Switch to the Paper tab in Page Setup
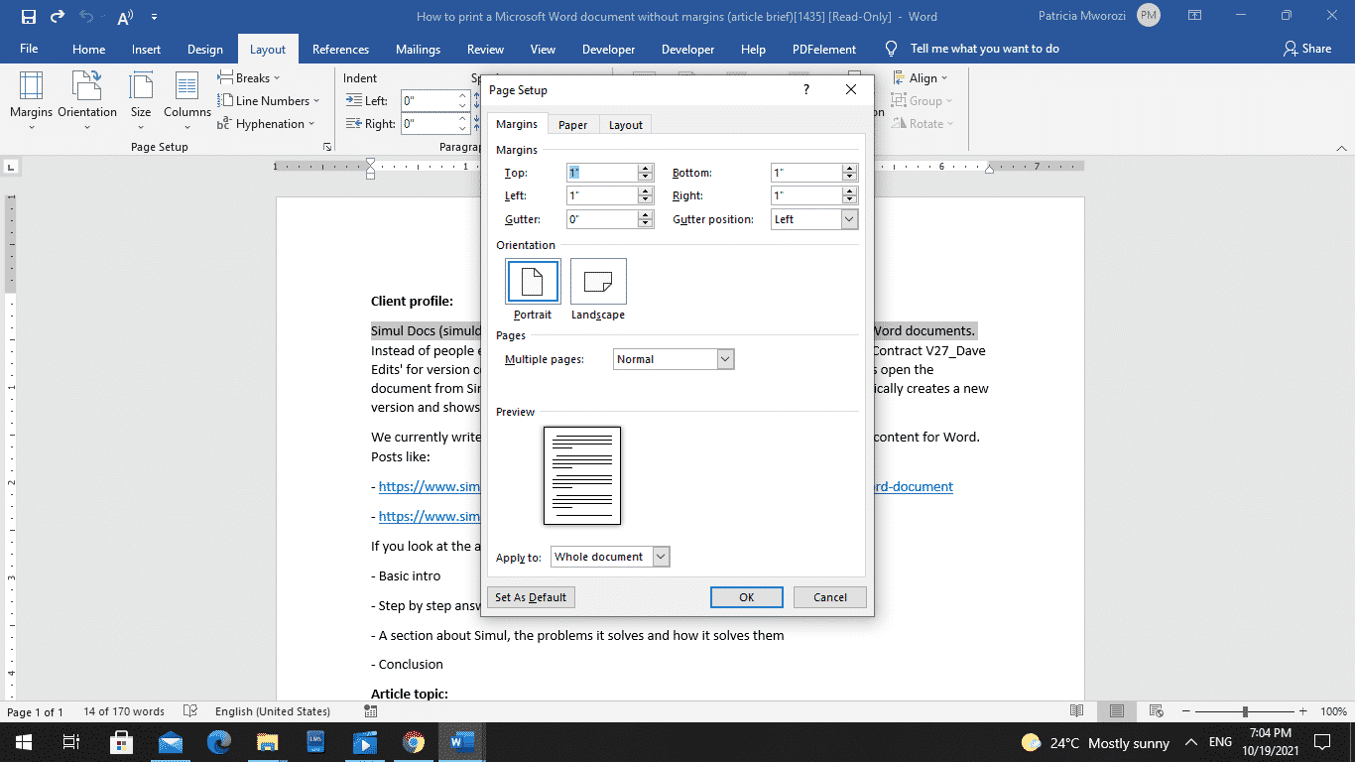1355x762 pixels. (x=573, y=125)
